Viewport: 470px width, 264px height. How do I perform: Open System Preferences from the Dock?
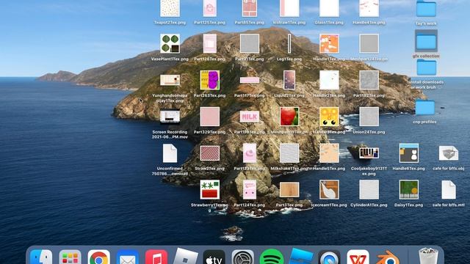[243, 257]
